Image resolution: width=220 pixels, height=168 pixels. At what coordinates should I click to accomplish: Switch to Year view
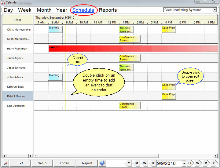(x=62, y=10)
